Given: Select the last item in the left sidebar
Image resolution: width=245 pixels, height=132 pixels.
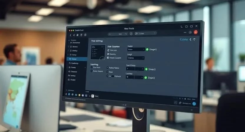Looking at the screenshot, I should point(73,80).
